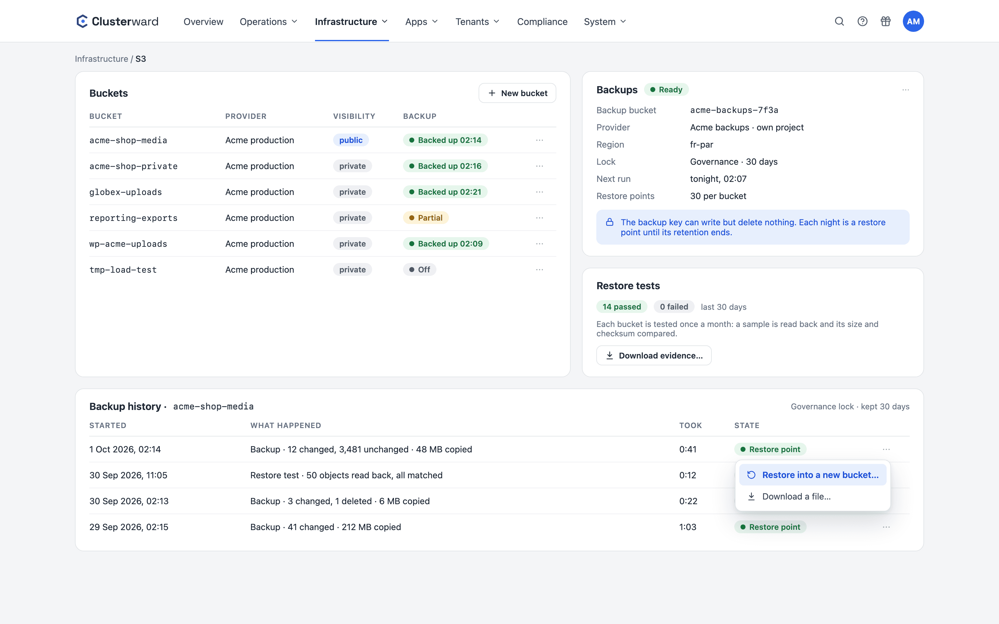Open more options for reporting-exports bucket
The image size is (999, 624).
pyautogui.click(x=539, y=218)
